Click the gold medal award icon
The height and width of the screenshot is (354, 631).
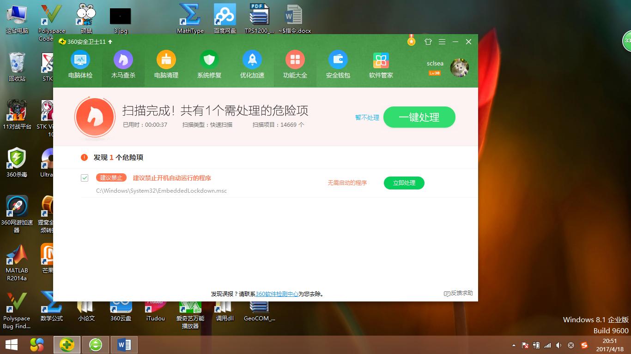click(x=411, y=41)
